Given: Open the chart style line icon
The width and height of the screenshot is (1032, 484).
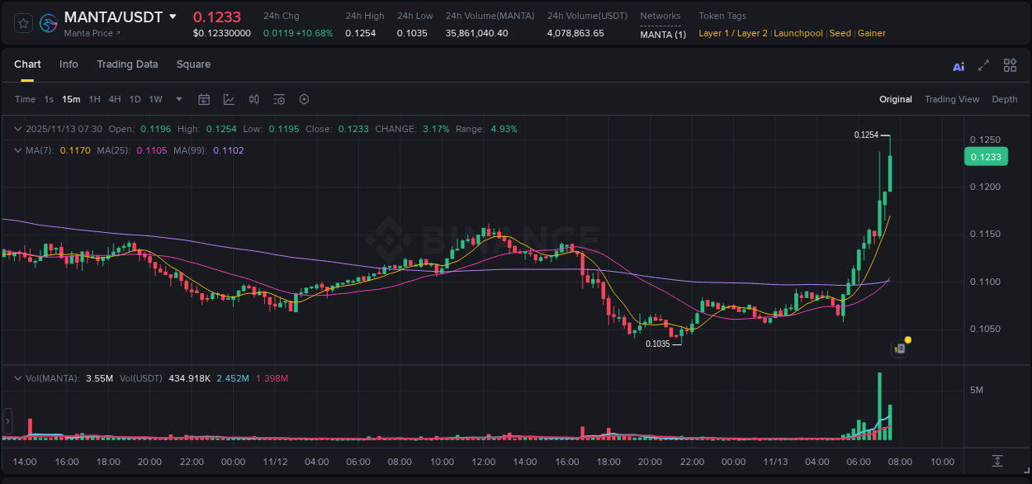Looking at the screenshot, I should (x=227, y=98).
